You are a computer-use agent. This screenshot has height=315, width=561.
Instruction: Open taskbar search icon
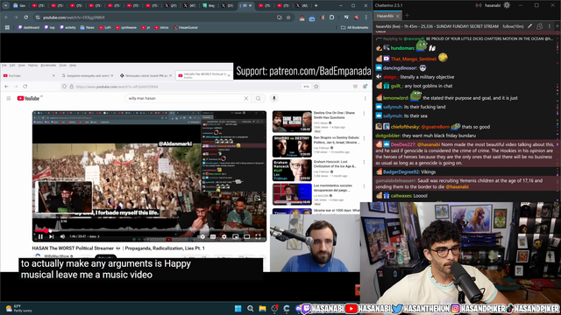point(251,309)
